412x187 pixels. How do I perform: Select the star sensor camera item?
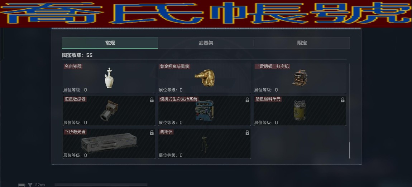coord(109,110)
